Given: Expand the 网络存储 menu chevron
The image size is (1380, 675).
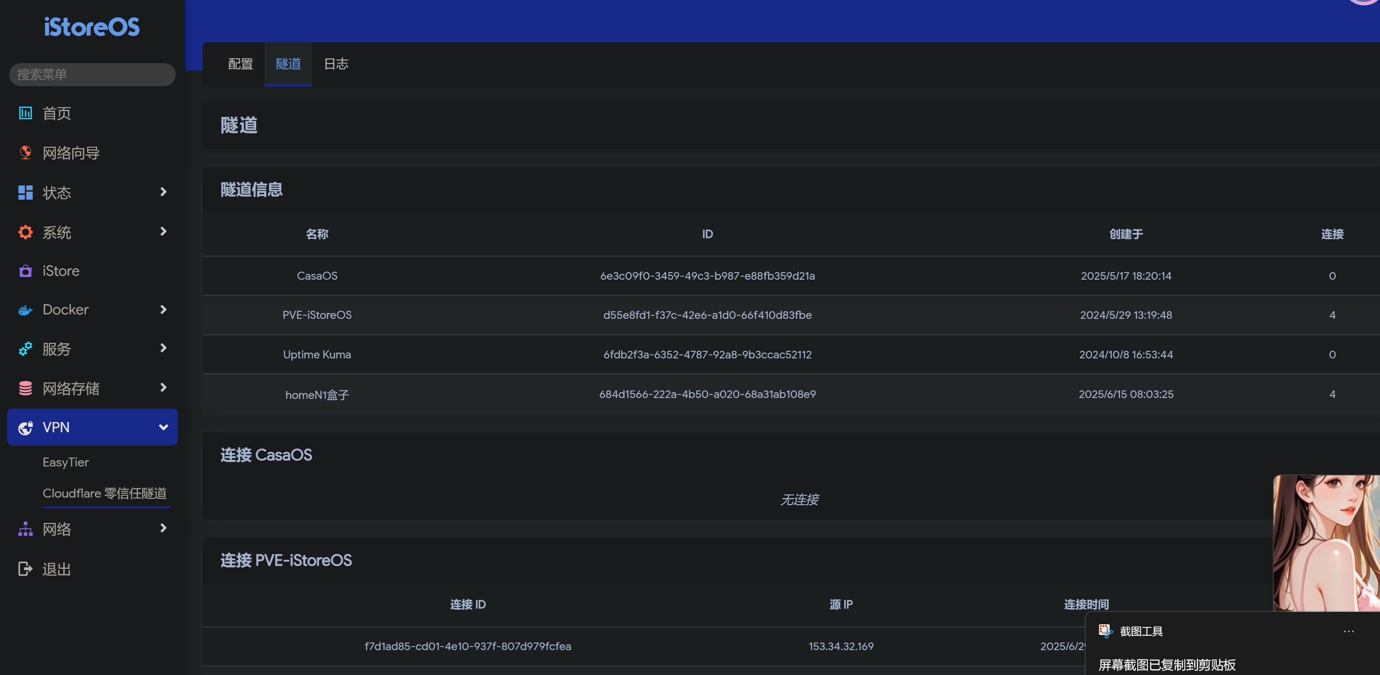Looking at the screenshot, I should click(164, 387).
